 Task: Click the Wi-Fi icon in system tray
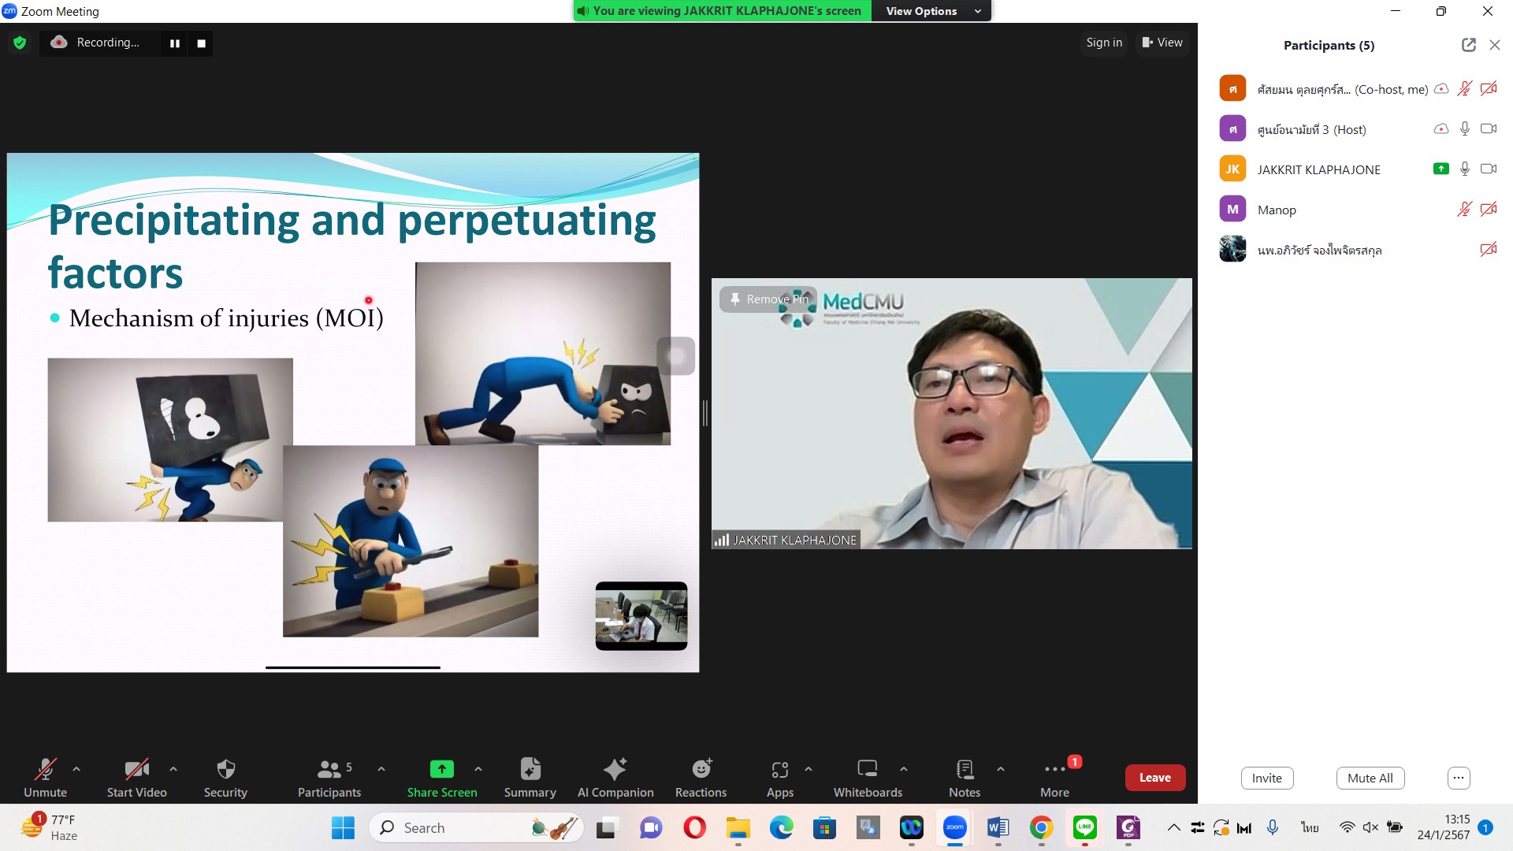click(x=1347, y=827)
